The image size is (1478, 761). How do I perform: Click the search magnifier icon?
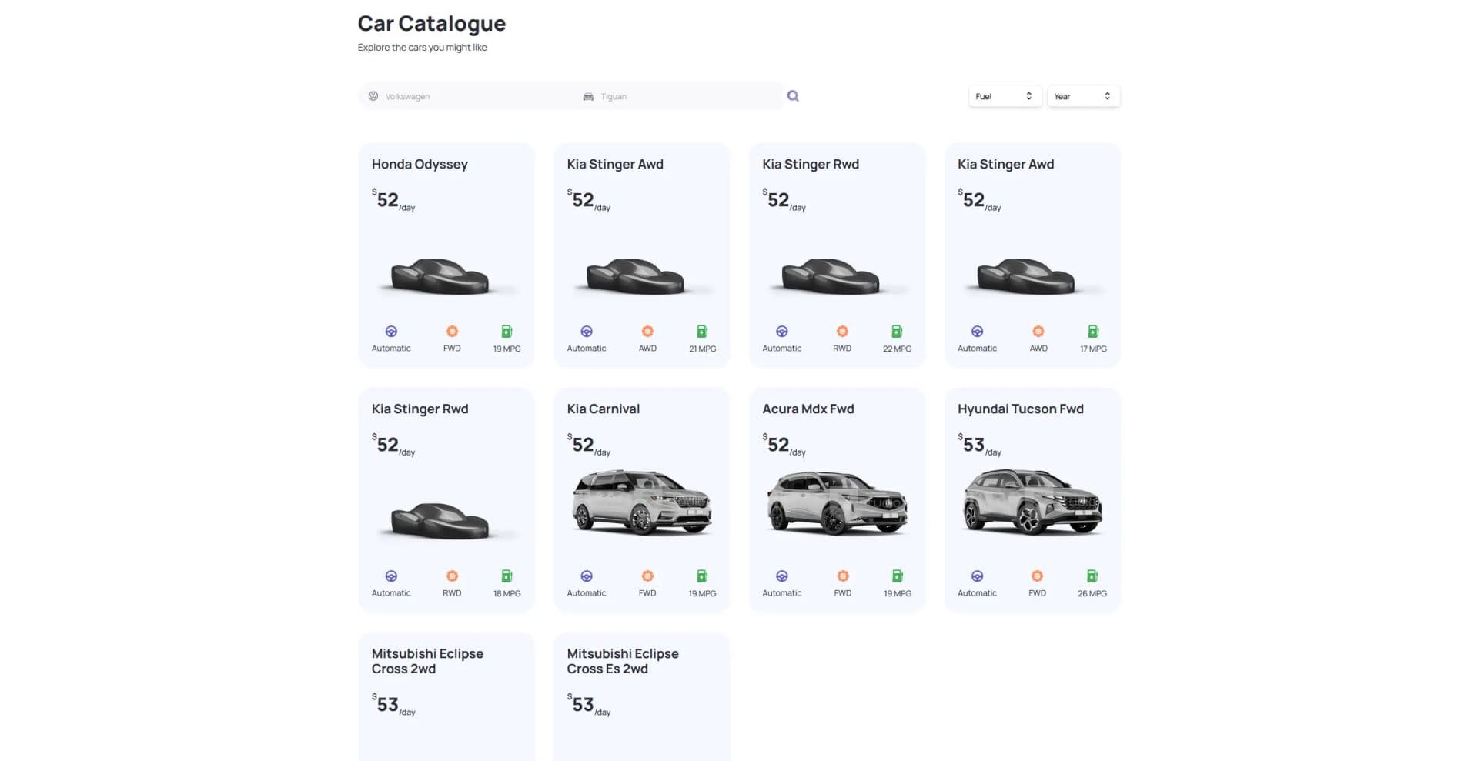click(793, 95)
